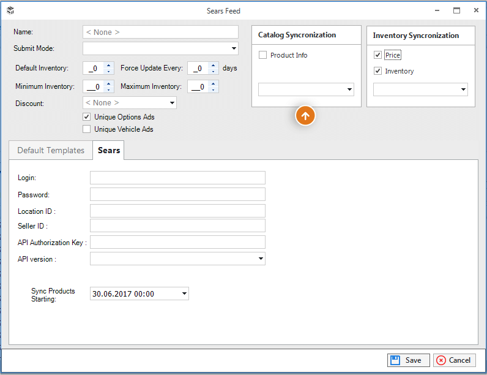Image resolution: width=487 pixels, height=375 pixels.
Task: Click the Default Inventory number field
Action: [94, 68]
